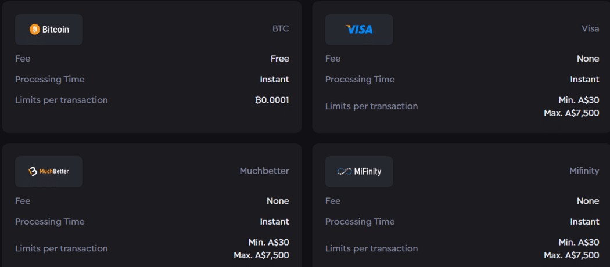Click Muchbetter's Limits per transaction label

click(x=61, y=248)
